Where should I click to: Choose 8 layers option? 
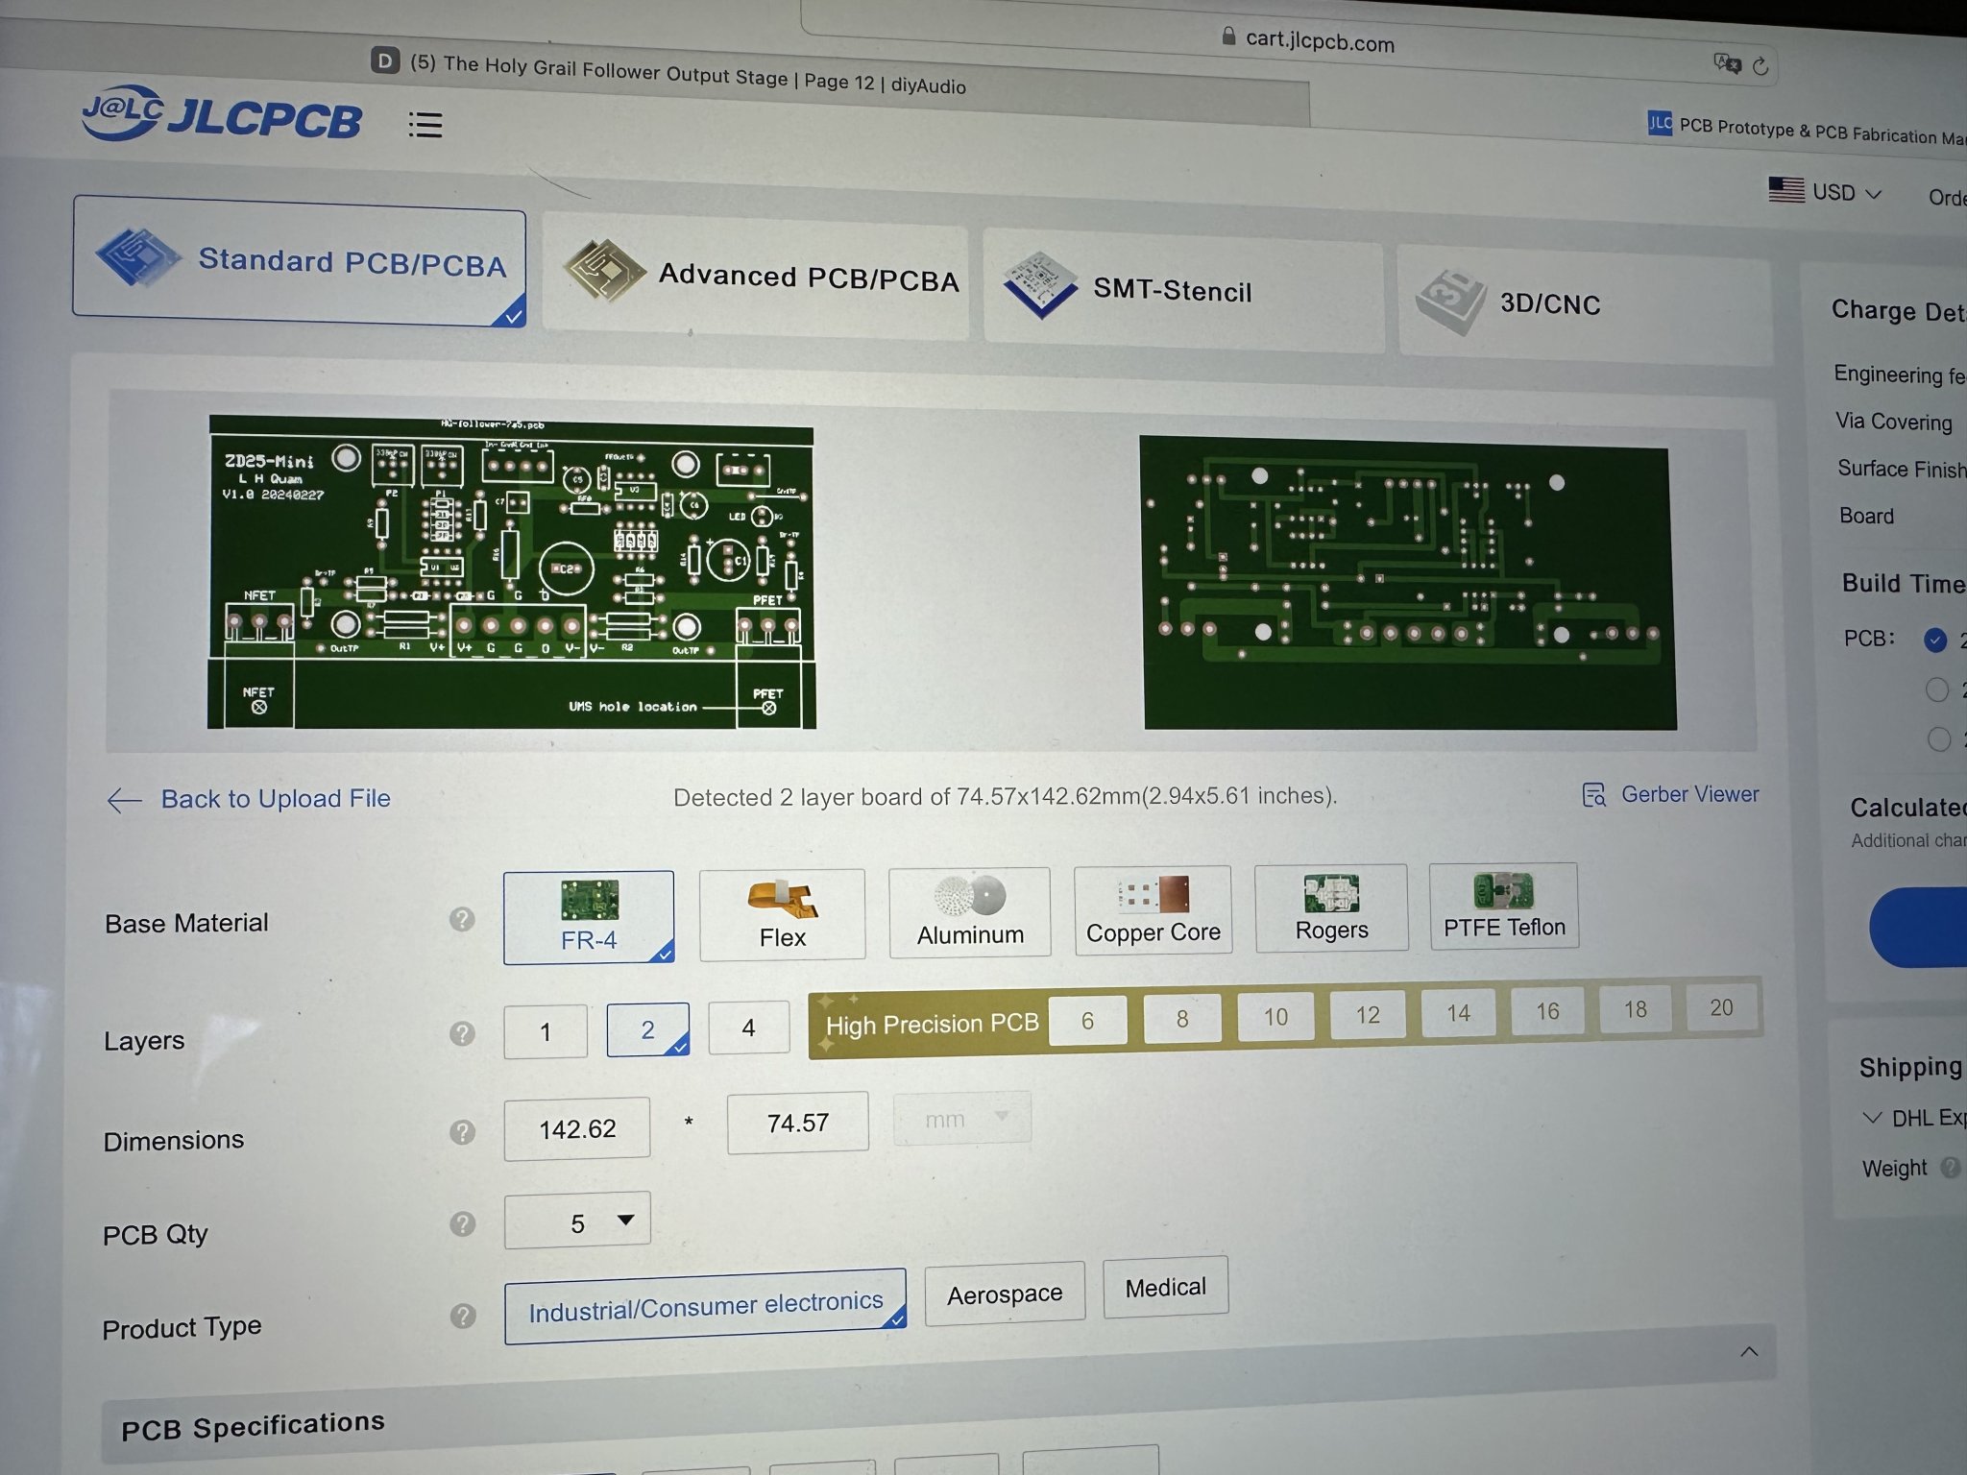click(1182, 1018)
